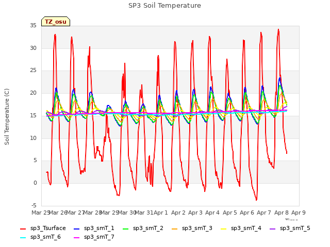Click the Apr 9 x-axis date label
330x247 pixels.
click(x=299, y=213)
